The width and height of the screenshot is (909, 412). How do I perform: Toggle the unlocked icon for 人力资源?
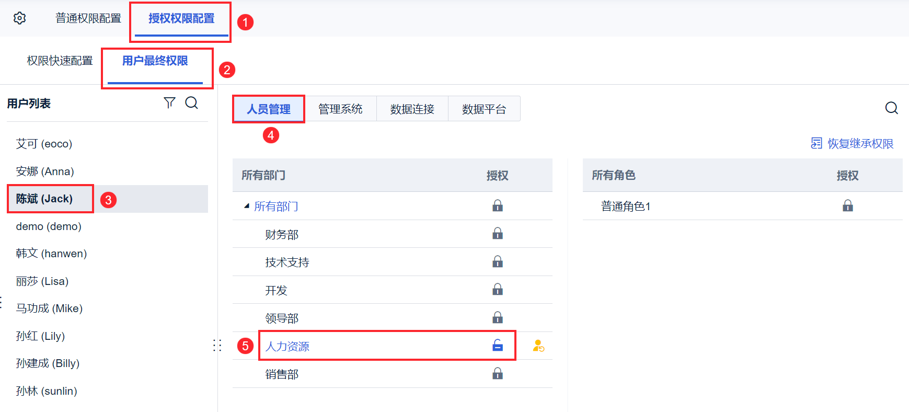tap(498, 346)
